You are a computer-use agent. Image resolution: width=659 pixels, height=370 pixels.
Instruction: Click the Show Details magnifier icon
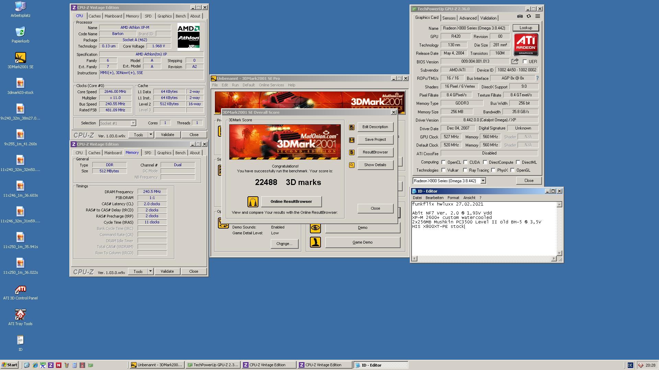point(351,165)
